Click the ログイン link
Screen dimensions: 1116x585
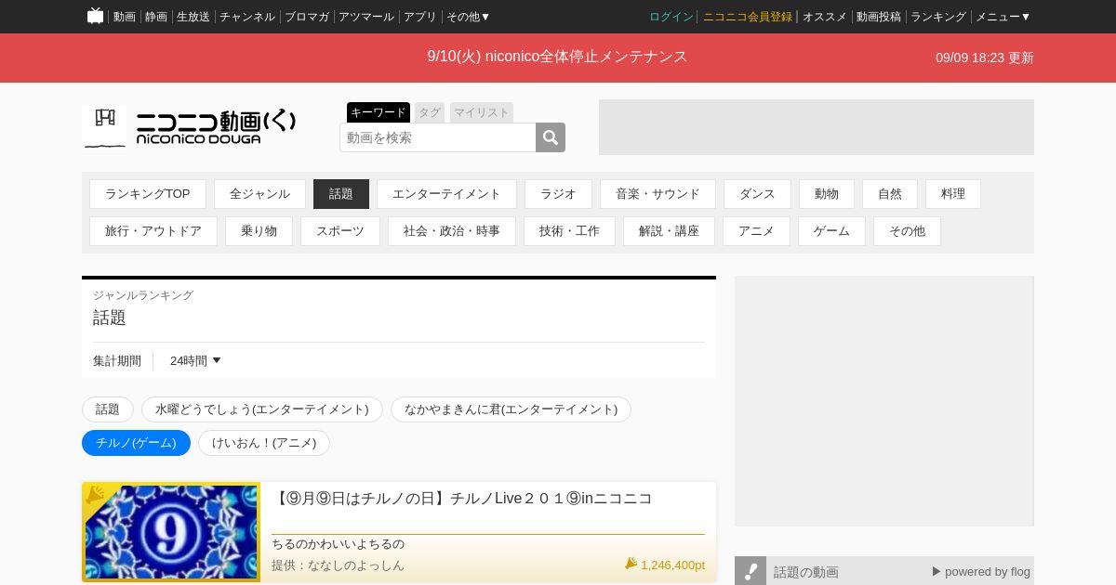(671, 17)
